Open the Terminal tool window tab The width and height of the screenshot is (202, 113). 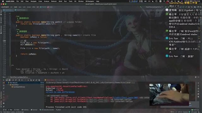(x=34, y=110)
